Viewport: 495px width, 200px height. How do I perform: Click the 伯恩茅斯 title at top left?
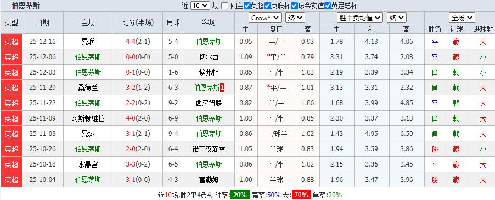[26, 5]
